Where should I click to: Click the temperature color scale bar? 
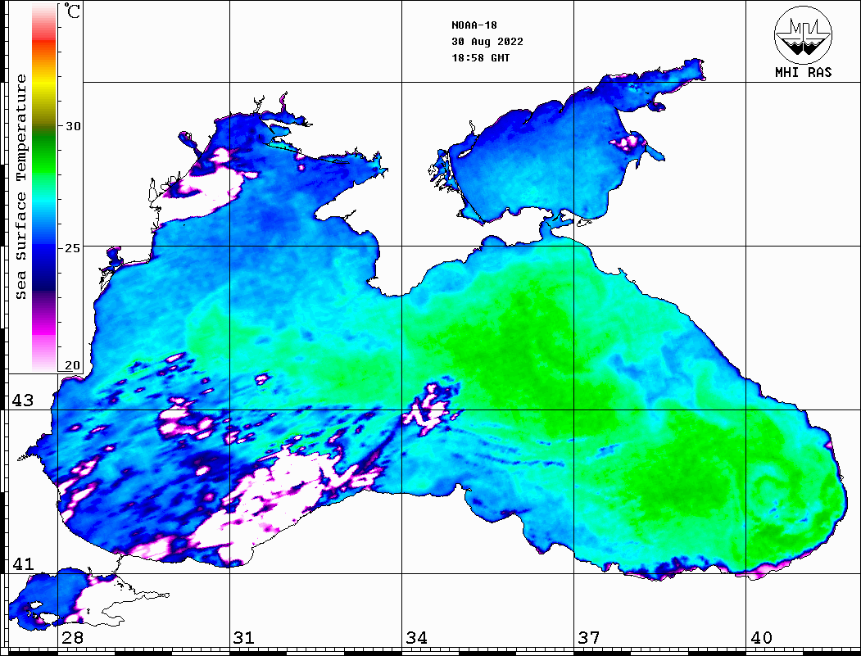click(44, 188)
